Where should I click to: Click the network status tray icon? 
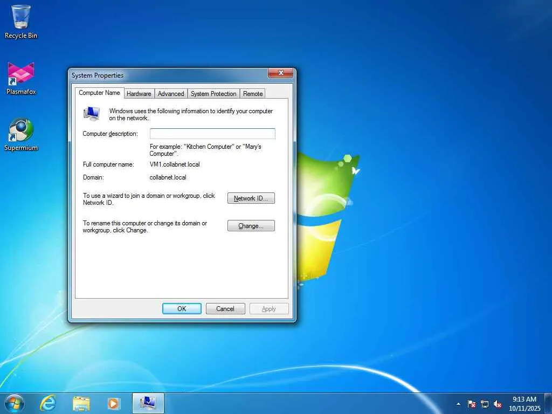485,404
